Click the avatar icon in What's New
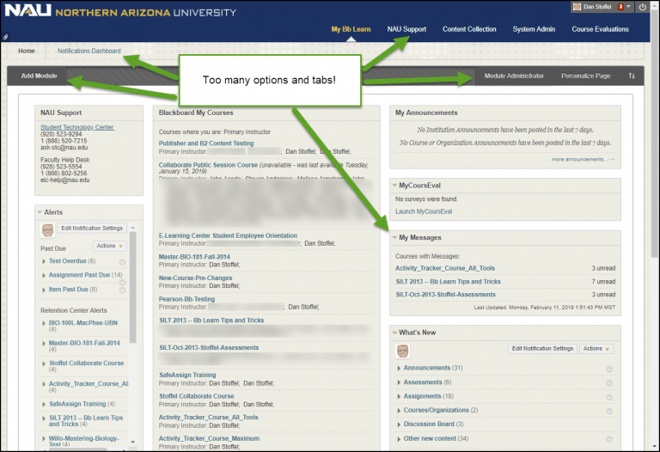Screen dimensions: 660x452 (402, 350)
